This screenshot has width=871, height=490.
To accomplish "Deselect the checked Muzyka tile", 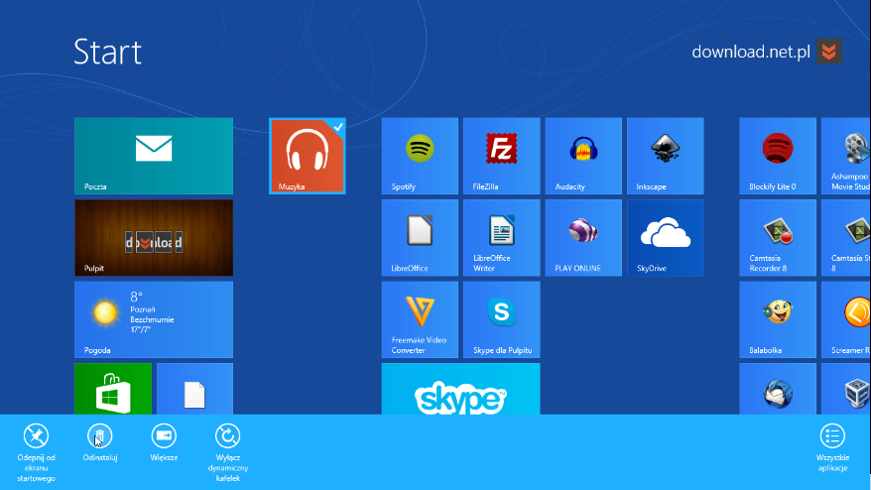I will coord(308,156).
